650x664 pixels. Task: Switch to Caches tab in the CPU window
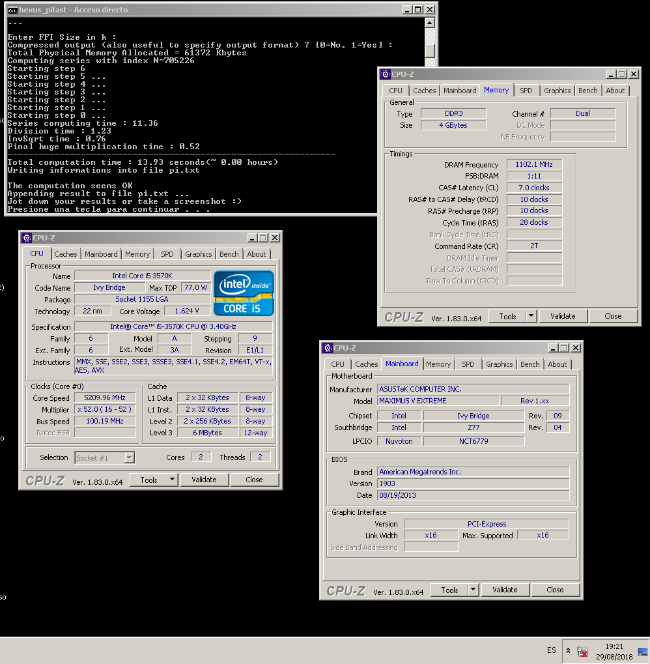[x=66, y=254]
